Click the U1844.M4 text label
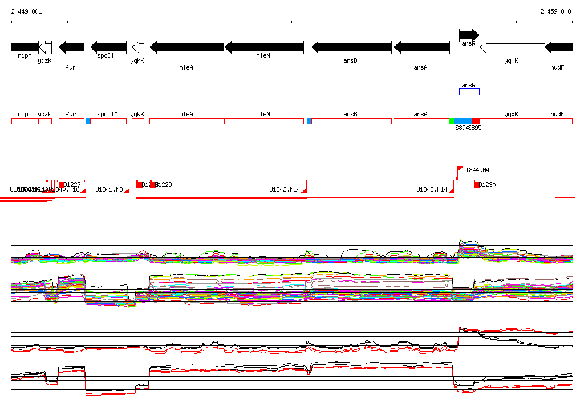 click(x=476, y=170)
